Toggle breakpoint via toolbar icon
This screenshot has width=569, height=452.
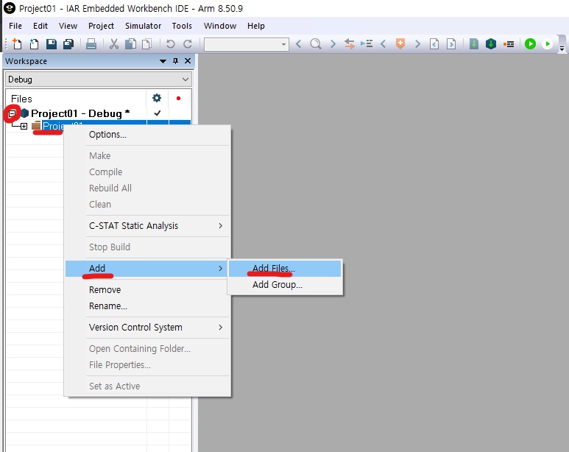[x=509, y=44]
